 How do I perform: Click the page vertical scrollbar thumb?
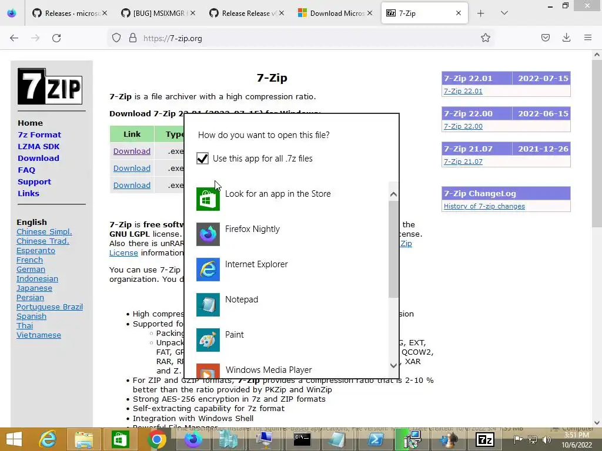click(x=597, y=144)
